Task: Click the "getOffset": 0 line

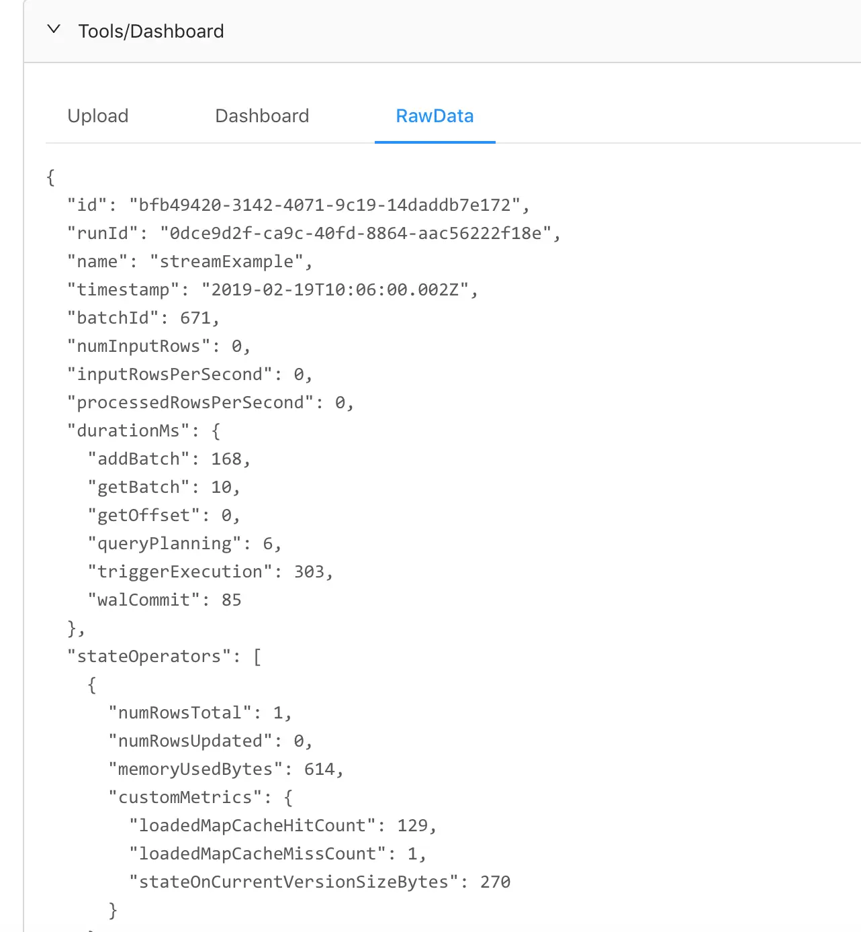Action: [x=164, y=515]
